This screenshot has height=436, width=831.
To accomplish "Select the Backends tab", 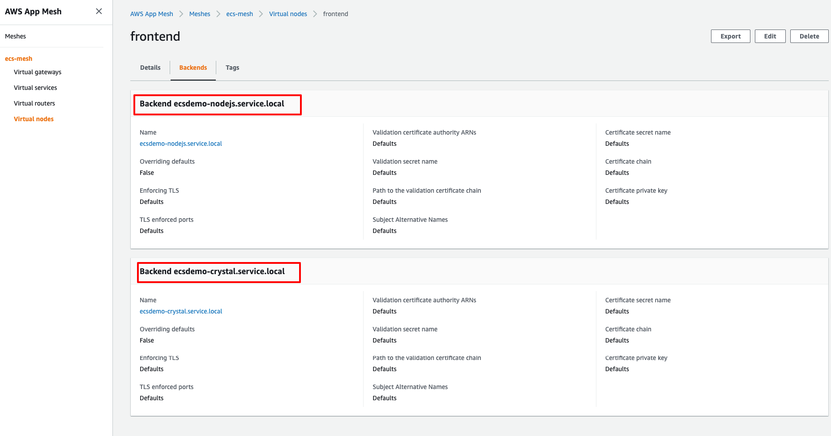I will point(193,67).
